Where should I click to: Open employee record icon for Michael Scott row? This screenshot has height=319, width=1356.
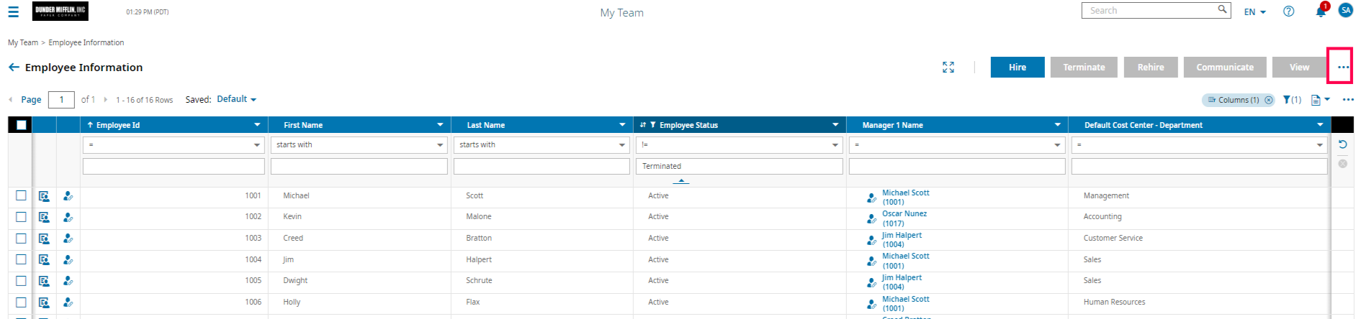[x=44, y=195]
